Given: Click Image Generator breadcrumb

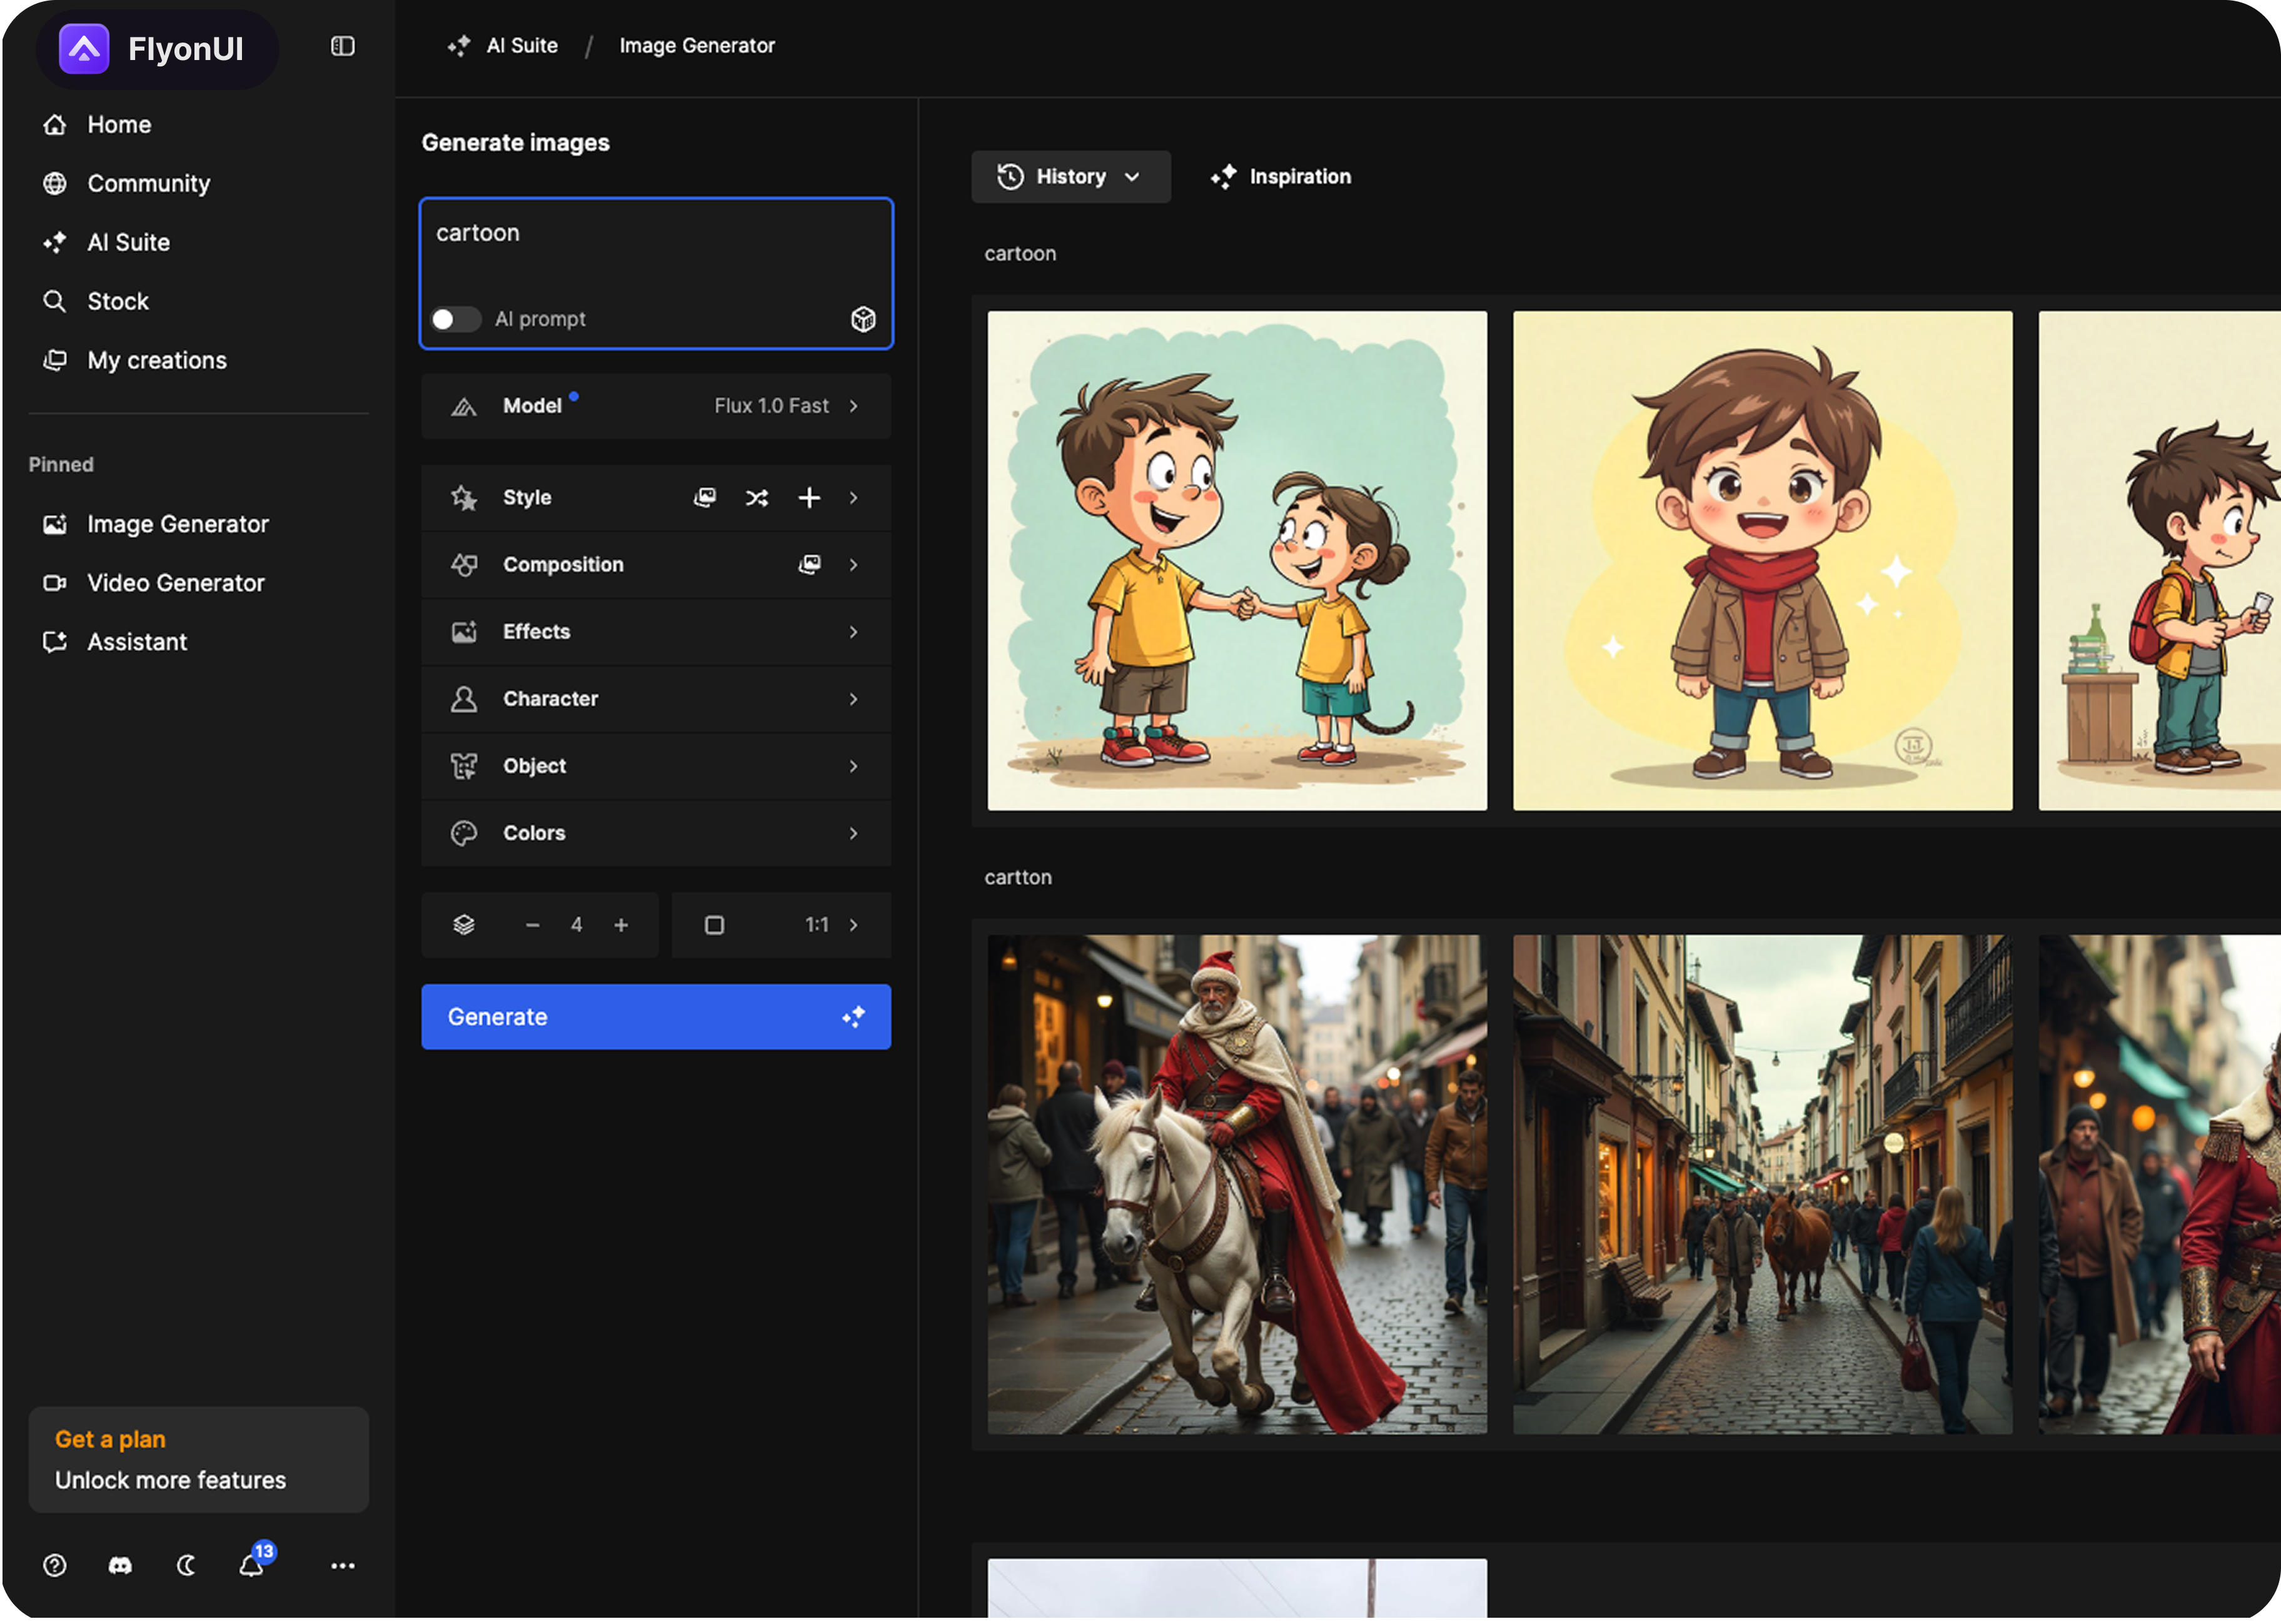Looking at the screenshot, I should coord(697,46).
